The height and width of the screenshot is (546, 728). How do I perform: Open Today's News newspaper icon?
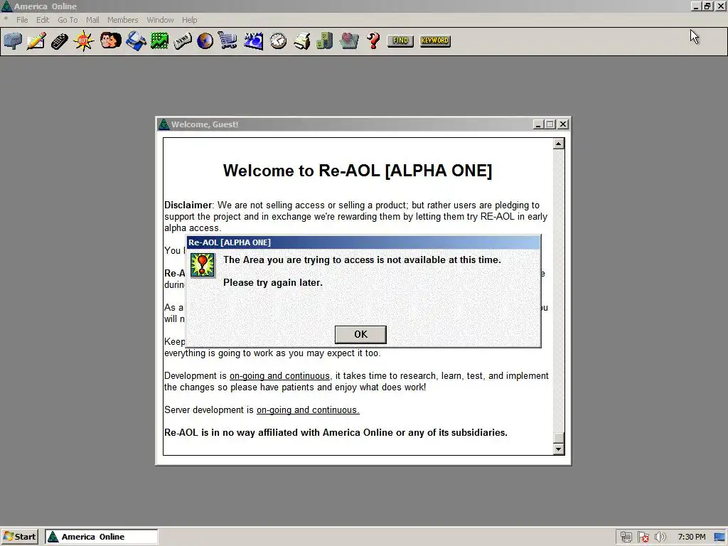[182, 41]
